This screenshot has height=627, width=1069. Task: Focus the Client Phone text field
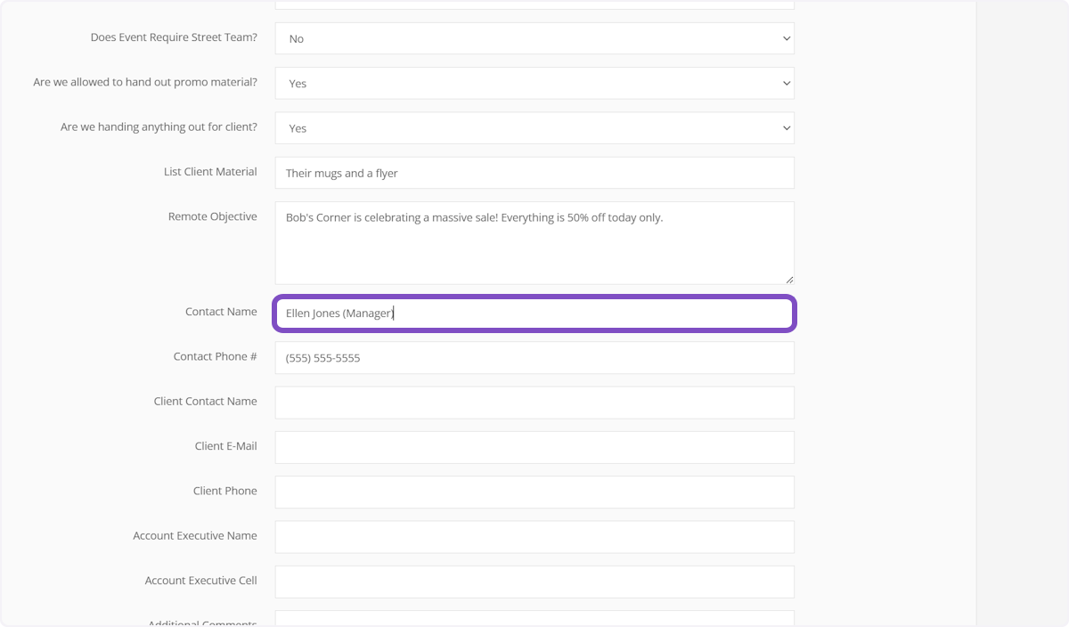(x=534, y=492)
